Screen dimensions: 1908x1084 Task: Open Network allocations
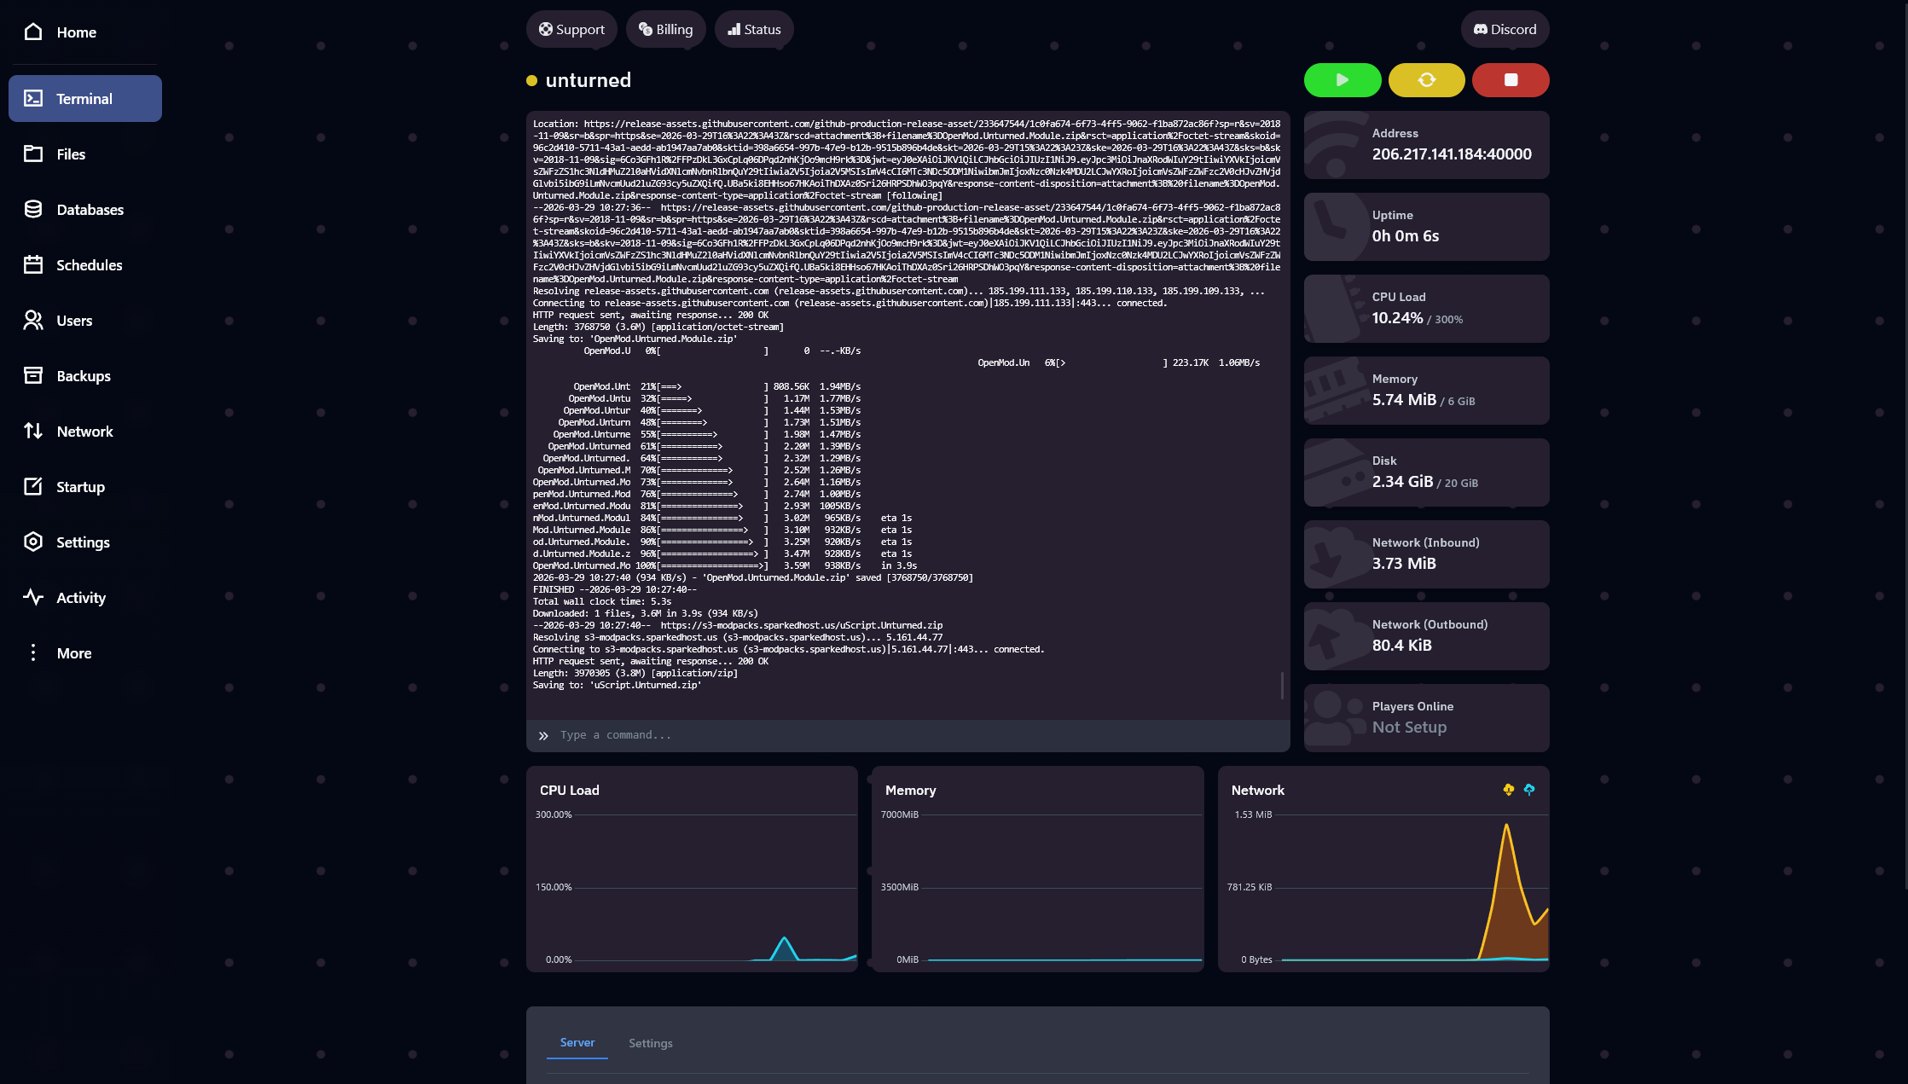pos(84,431)
